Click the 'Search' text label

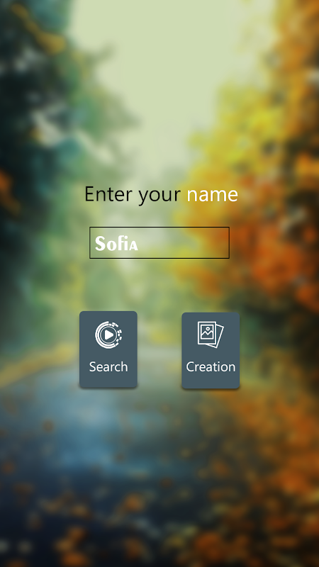(108, 366)
